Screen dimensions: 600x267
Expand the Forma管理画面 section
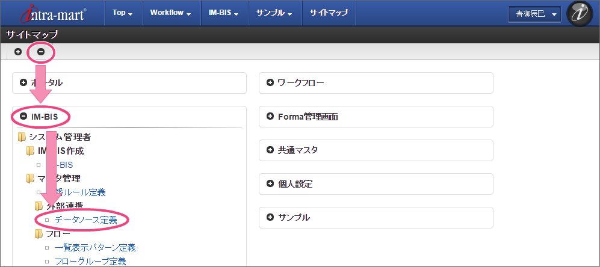pyautogui.click(x=270, y=117)
